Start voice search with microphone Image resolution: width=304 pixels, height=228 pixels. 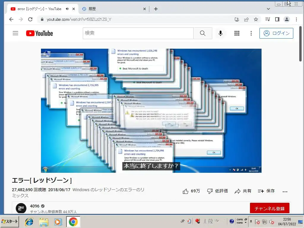[x=221, y=33]
